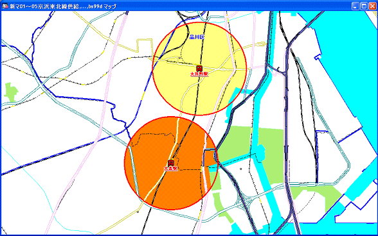Image resolution: width=378 pixels, height=236 pixels.
Task: Maximize the map window
Action: tap(364, 6)
